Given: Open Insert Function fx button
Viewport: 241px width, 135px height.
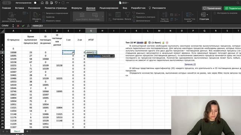Looking at the screenshot, I should coord(28,26).
